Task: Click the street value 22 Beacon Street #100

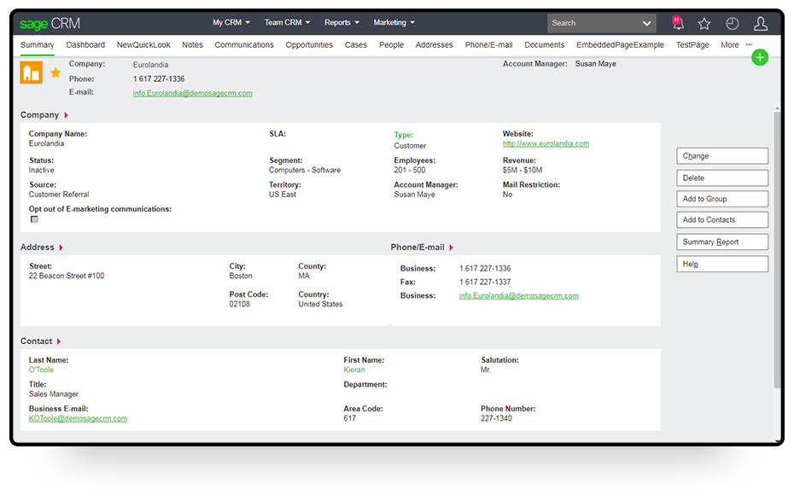Action: (x=67, y=276)
